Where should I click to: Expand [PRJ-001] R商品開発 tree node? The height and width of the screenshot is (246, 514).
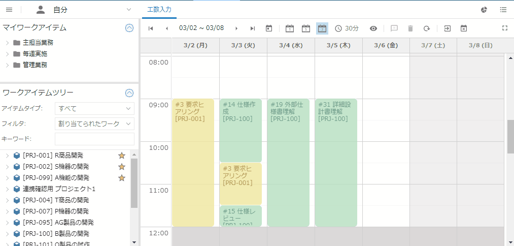click(x=7, y=156)
